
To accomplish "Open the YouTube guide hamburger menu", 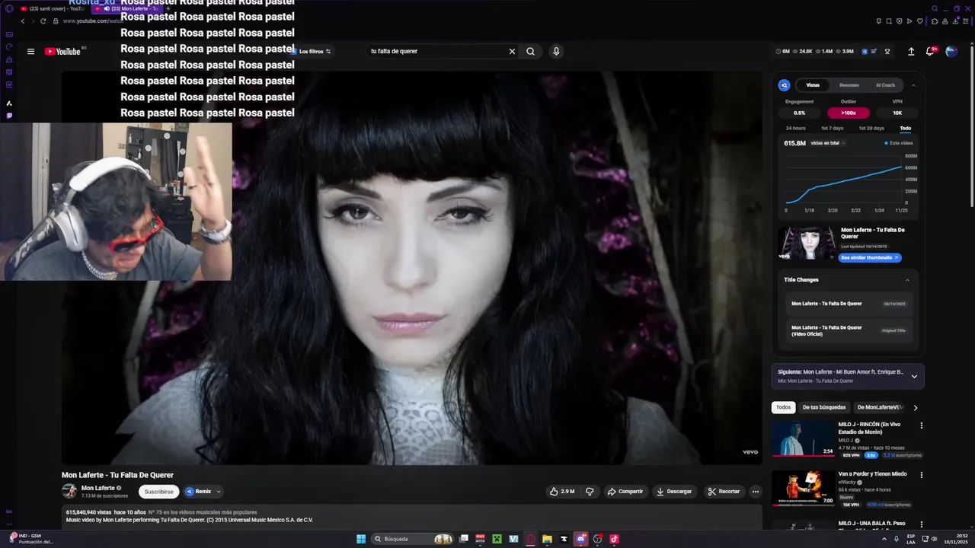I will coord(30,51).
